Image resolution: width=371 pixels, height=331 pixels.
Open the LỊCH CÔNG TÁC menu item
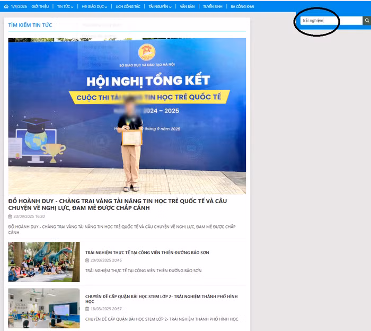128,6
